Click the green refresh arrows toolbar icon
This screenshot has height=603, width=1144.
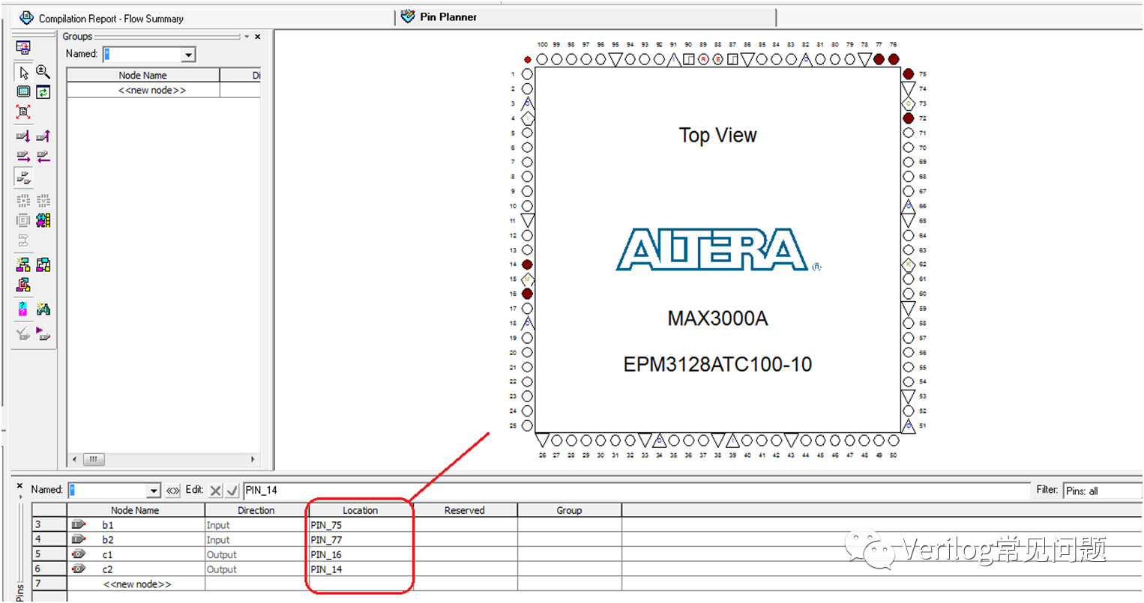(43, 91)
